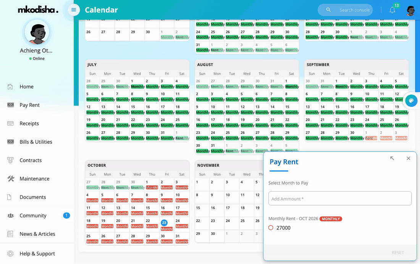420x264 pixels.
Task: Open the user avatar menu in header
Action: (410, 11)
